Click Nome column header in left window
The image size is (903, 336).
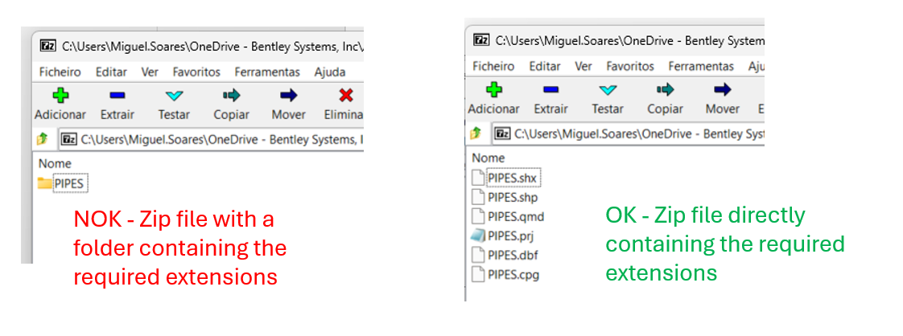[56, 163]
